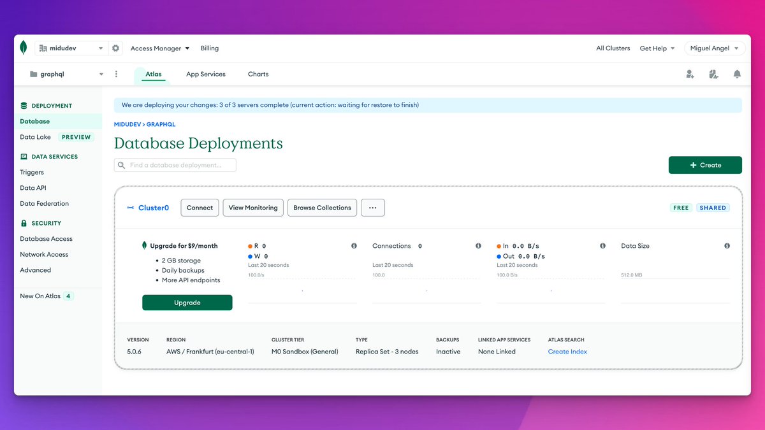
Task: Click the version value 5.0.6
Action: [134, 352]
